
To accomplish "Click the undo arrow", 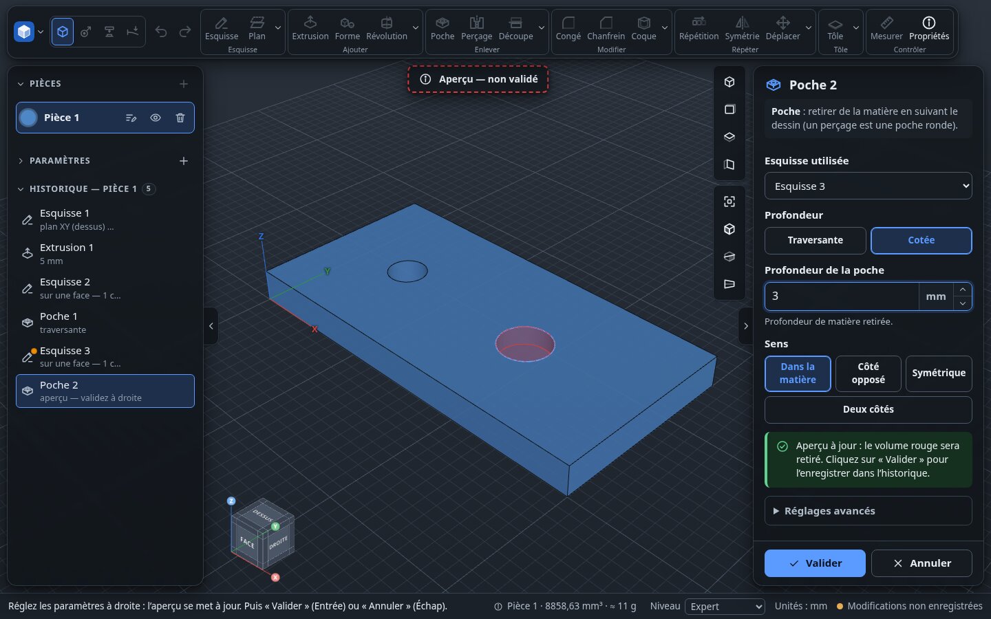I will (161, 32).
